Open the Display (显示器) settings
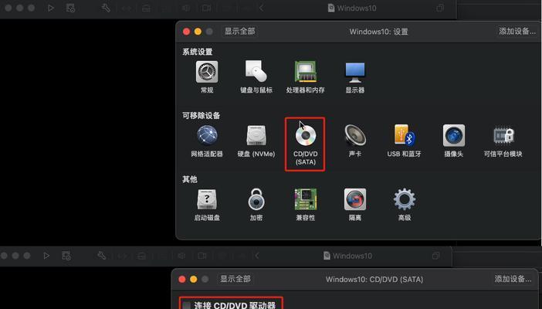The width and height of the screenshot is (542, 309). pos(355,72)
